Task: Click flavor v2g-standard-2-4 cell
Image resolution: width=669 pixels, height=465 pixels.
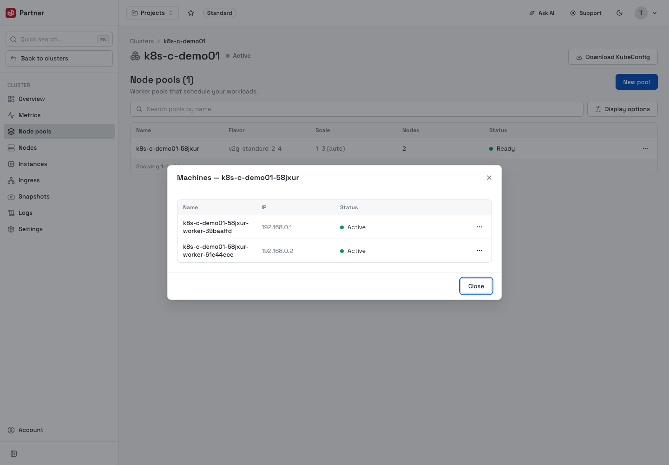Action: [255, 149]
